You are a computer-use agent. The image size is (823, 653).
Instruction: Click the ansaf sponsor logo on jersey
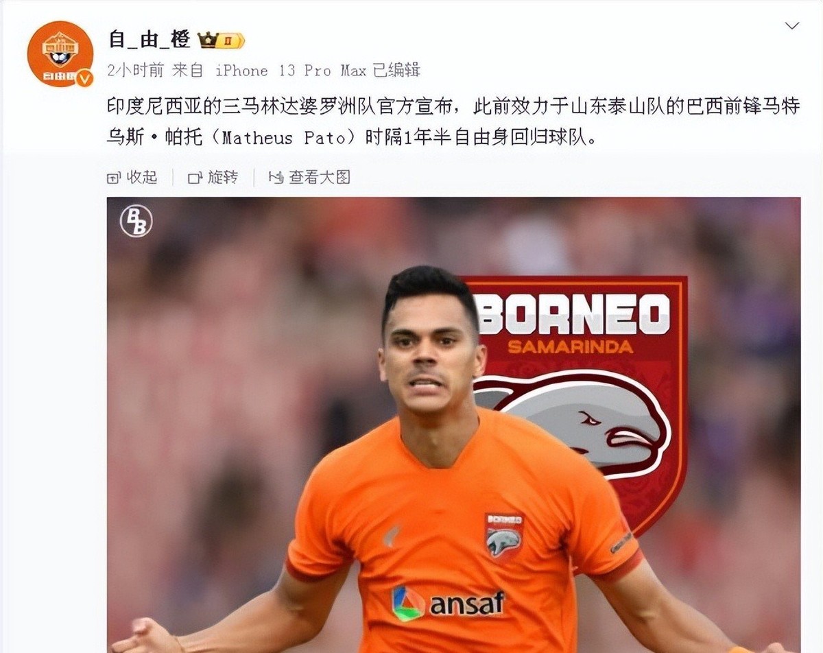pos(448,604)
